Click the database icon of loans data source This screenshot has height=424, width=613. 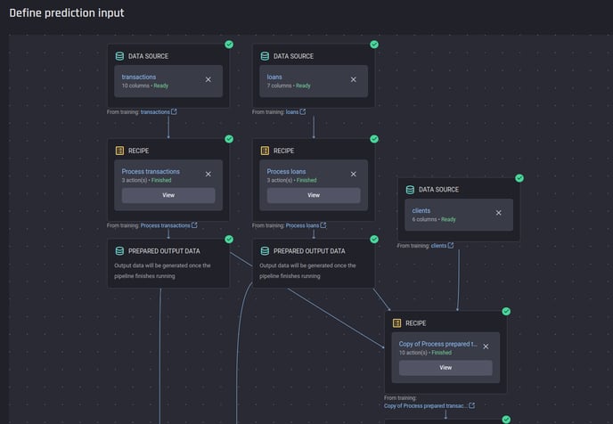(x=265, y=56)
